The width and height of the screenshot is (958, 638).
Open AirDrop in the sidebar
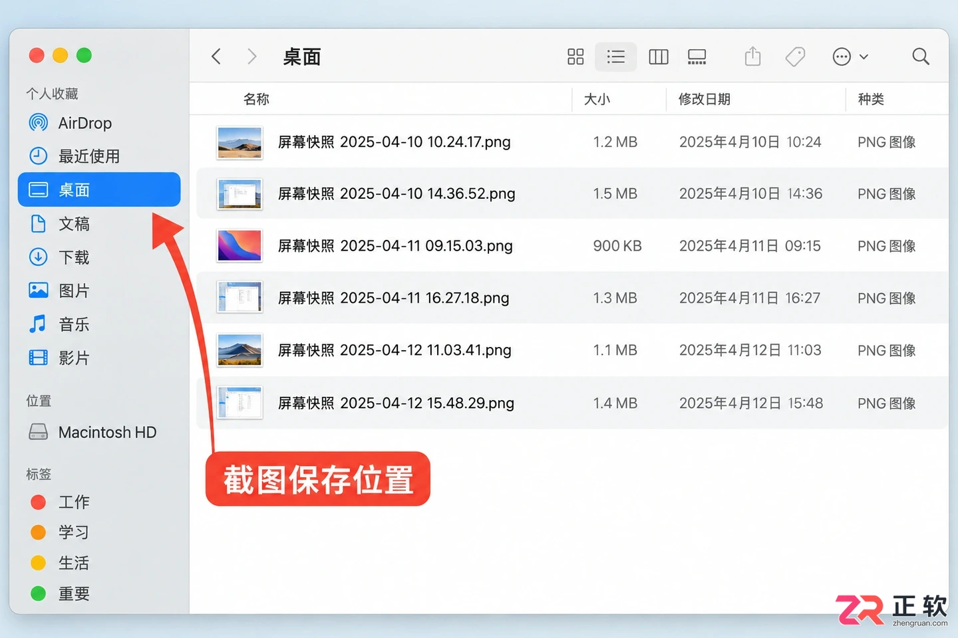[99, 123]
